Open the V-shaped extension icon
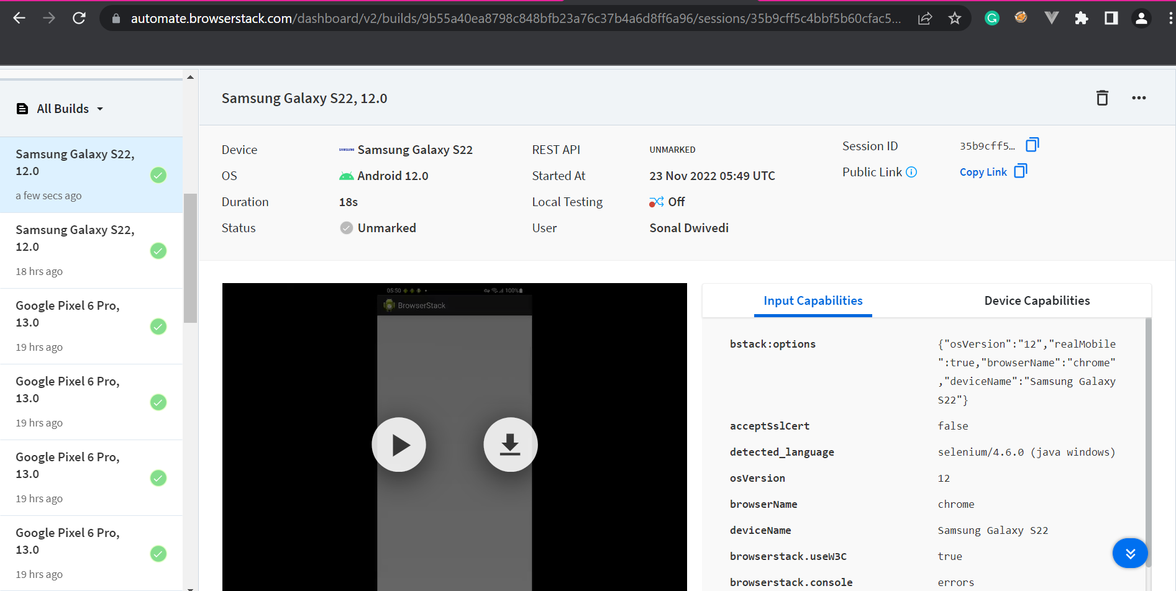This screenshot has height=591, width=1176. point(1051,17)
